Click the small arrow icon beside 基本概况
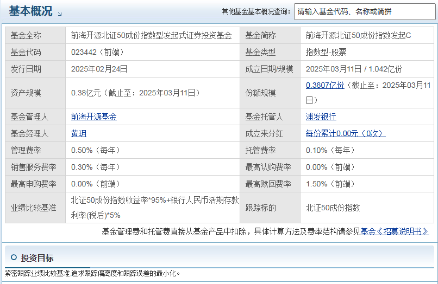Image resolution: width=438 pixels, height=284 pixels. click(x=60, y=14)
